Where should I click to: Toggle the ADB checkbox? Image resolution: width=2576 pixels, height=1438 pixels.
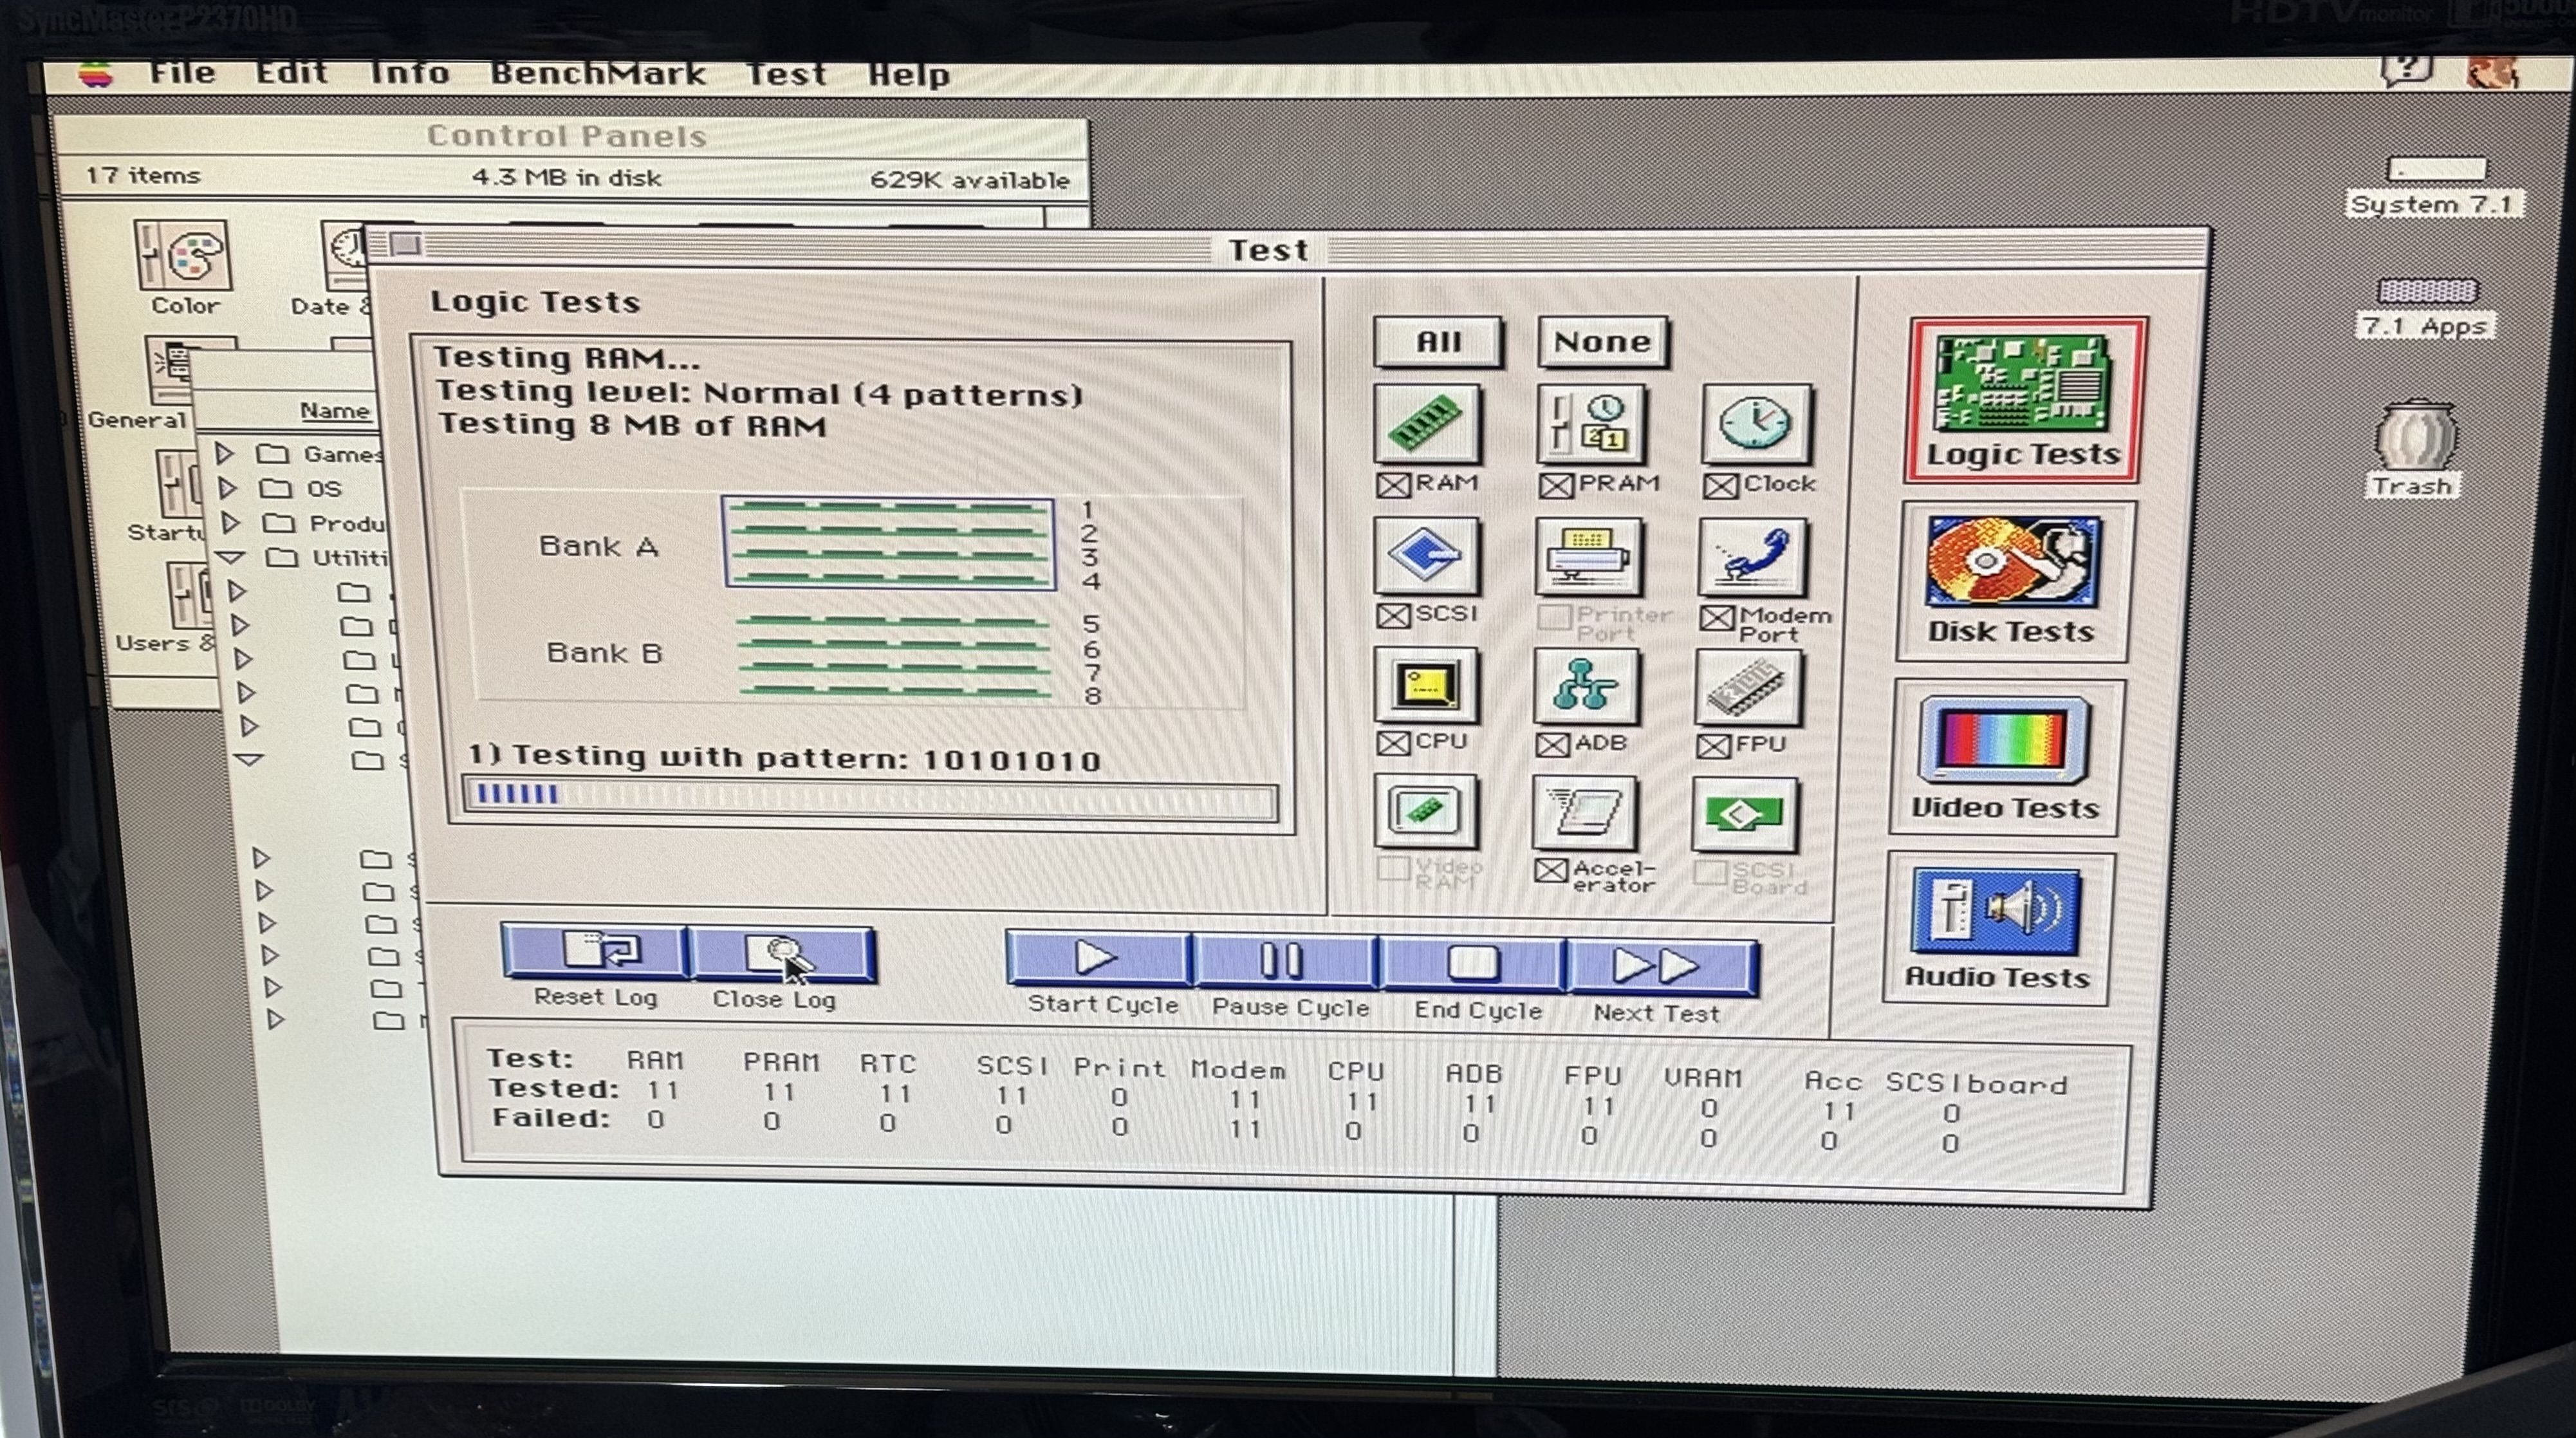click(x=1552, y=745)
